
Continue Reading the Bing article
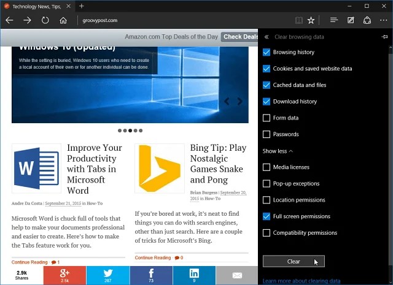click(153, 258)
